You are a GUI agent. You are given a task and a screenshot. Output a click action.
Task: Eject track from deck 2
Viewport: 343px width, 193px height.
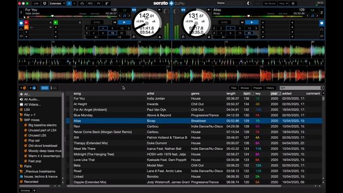209,37
